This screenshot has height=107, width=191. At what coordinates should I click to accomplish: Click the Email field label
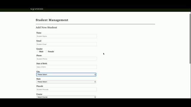39,41
